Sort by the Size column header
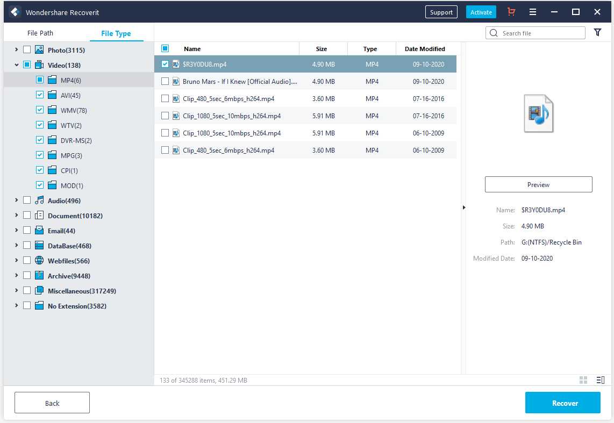The height and width of the screenshot is (423, 614). [322, 49]
